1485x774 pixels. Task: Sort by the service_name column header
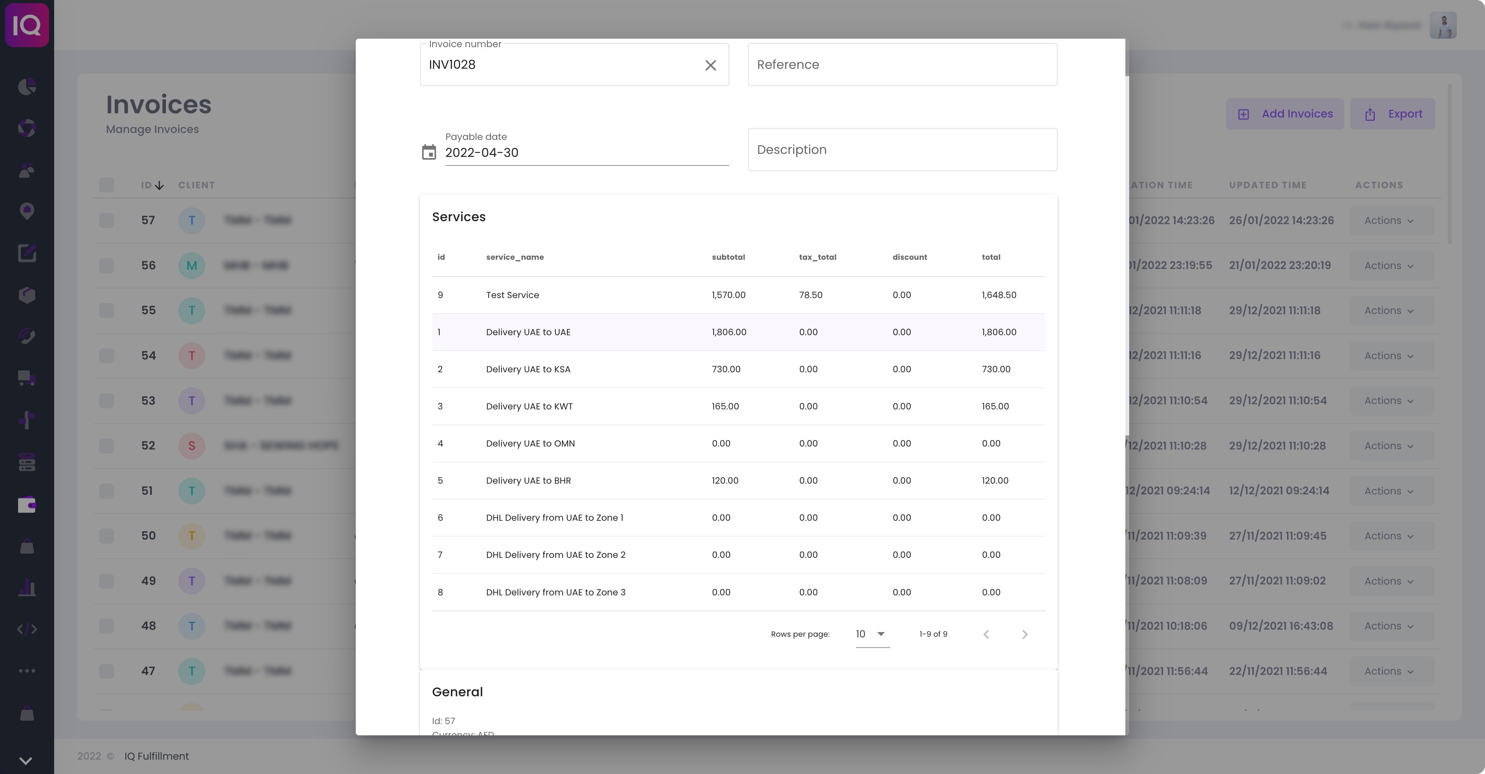pos(515,257)
